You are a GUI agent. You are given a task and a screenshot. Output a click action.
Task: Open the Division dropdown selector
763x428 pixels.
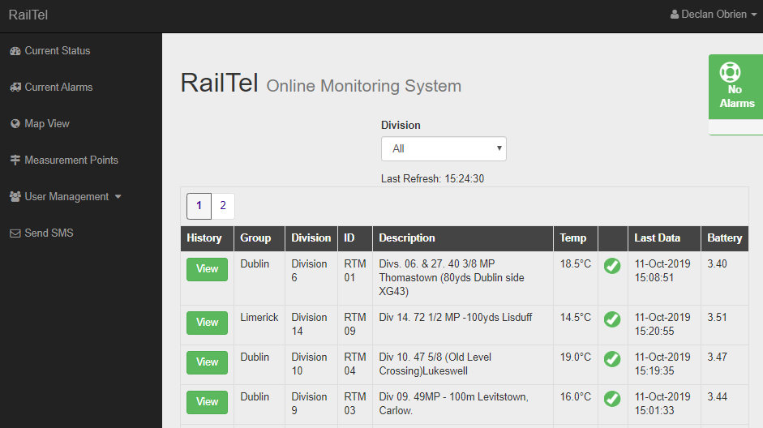tap(444, 149)
